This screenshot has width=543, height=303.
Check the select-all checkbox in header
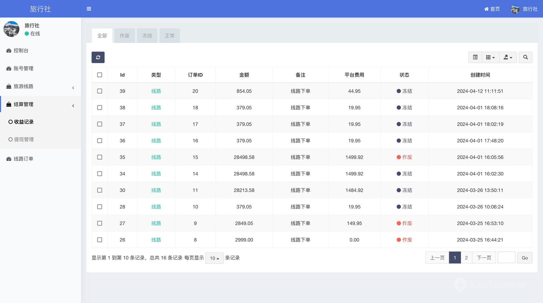100,75
